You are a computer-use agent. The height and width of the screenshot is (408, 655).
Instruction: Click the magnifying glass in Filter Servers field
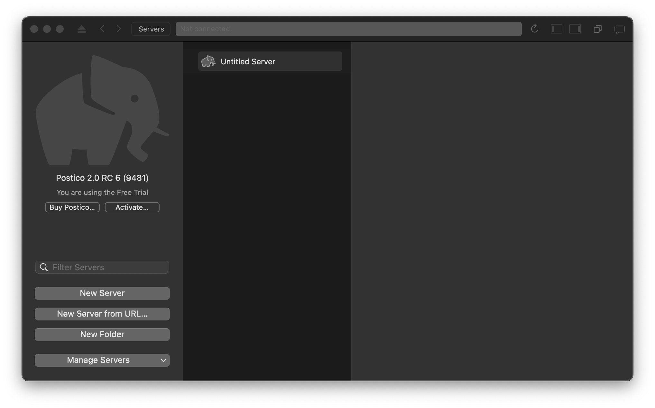coord(44,267)
